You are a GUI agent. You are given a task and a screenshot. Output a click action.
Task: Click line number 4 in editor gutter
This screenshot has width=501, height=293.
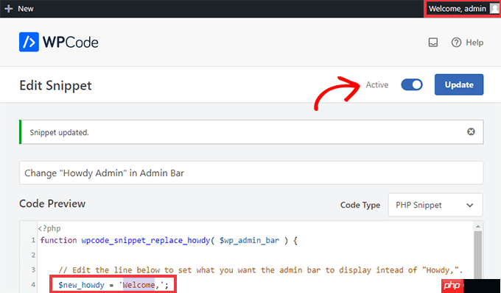point(33,284)
